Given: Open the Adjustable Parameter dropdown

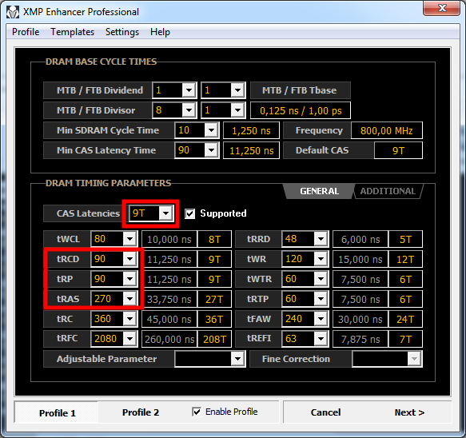Looking at the screenshot, I should (x=237, y=359).
